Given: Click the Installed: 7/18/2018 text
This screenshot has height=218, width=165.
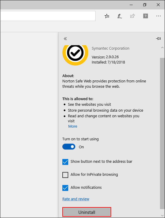Looking at the screenshot, I should click(109, 62).
